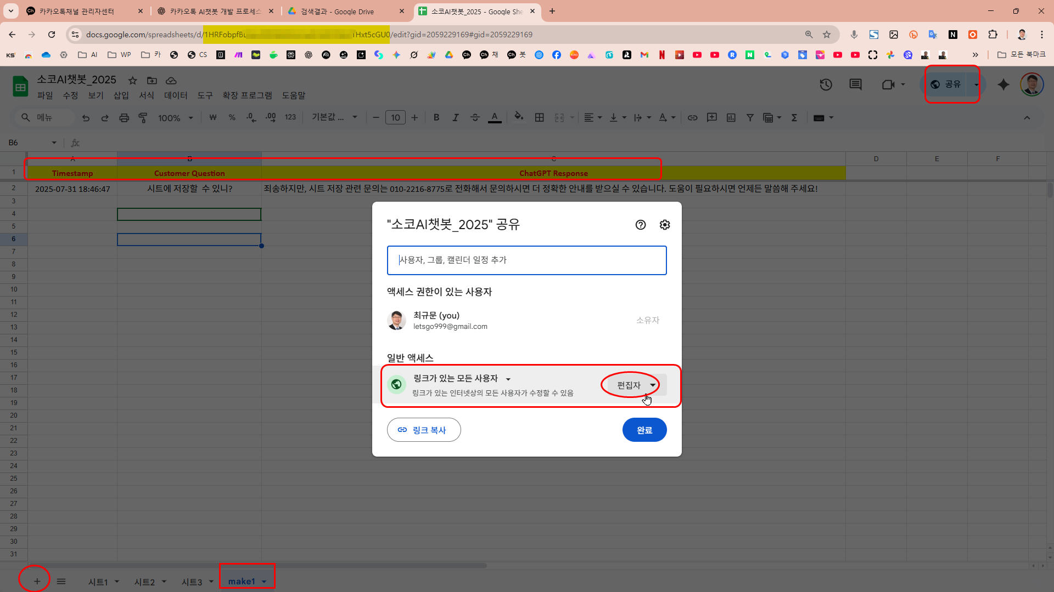Open the zoom 100% dropdown
The width and height of the screenshot is (1054, 592).
point(176,118)
